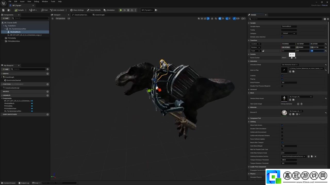Toggle the viewport coordinate system globe icon

click(x=212, y=18)
